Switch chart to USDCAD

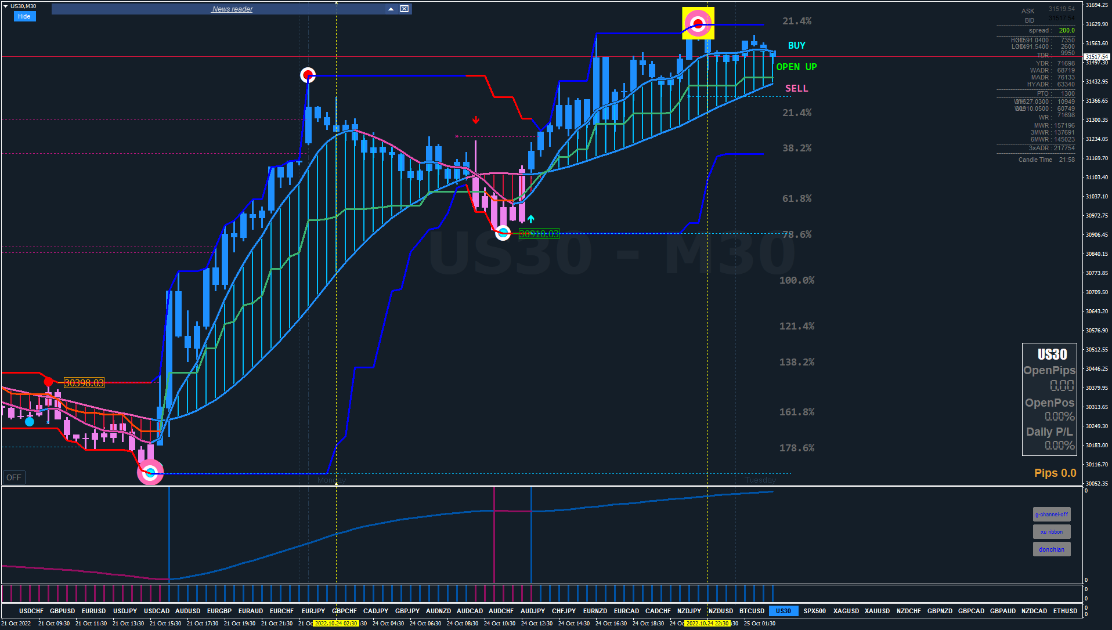pos(157,611)
